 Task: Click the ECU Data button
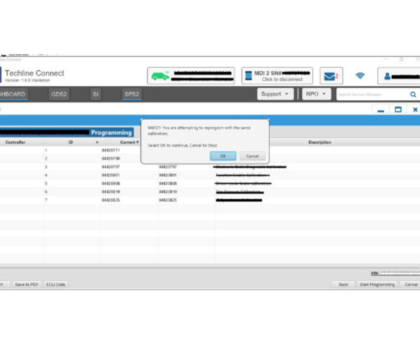[x=56, y=284]
